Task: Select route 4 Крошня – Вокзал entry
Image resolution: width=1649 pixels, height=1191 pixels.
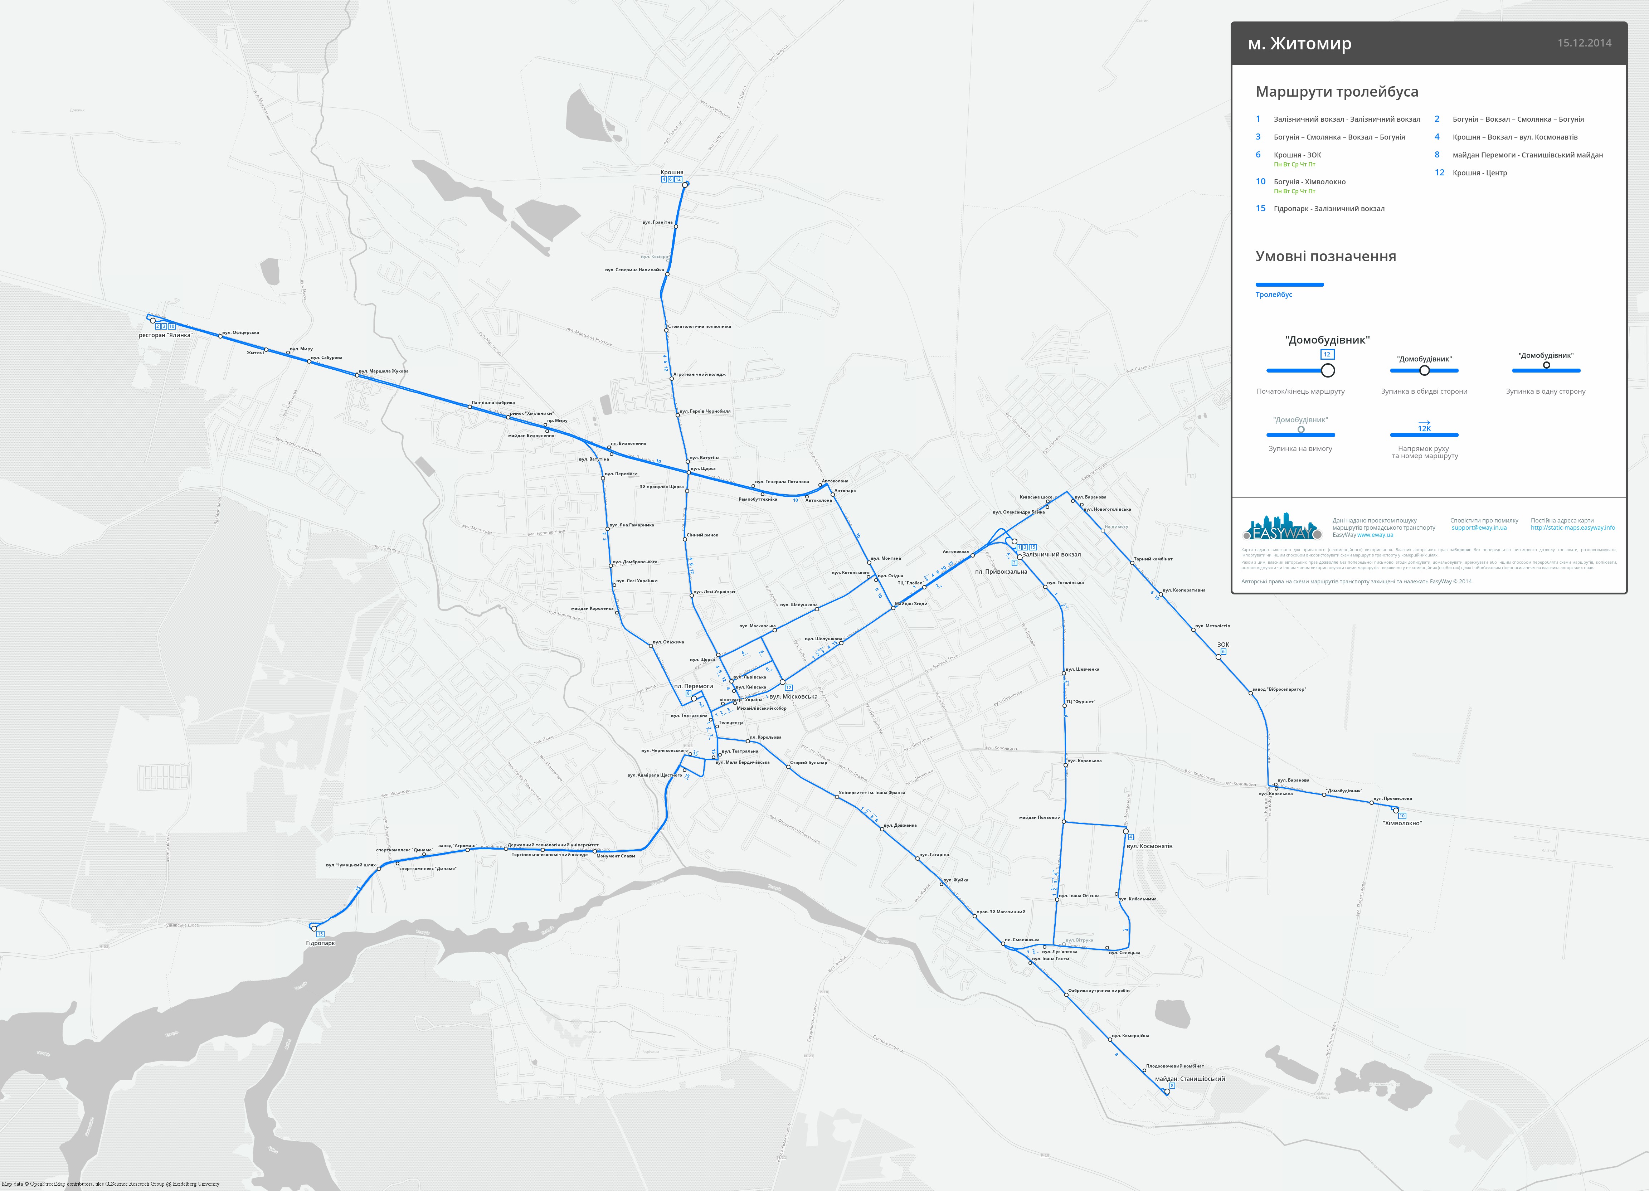Action: [x=1506, y=137]
